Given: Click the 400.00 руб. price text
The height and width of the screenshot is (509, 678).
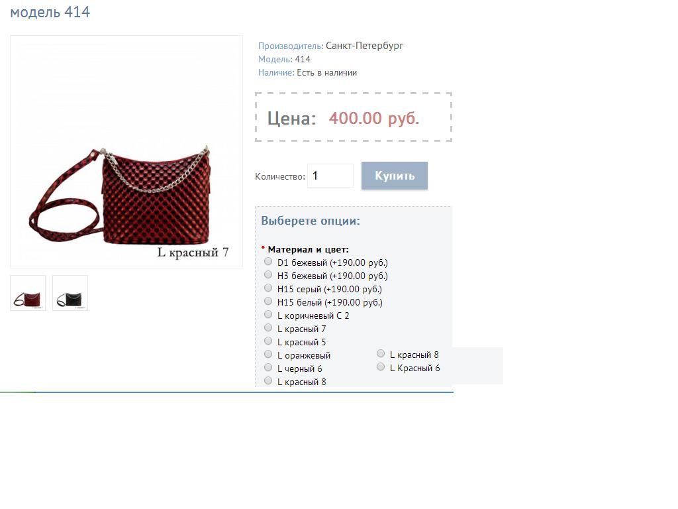Looking at the screenshot, I should tap(374, 118).
